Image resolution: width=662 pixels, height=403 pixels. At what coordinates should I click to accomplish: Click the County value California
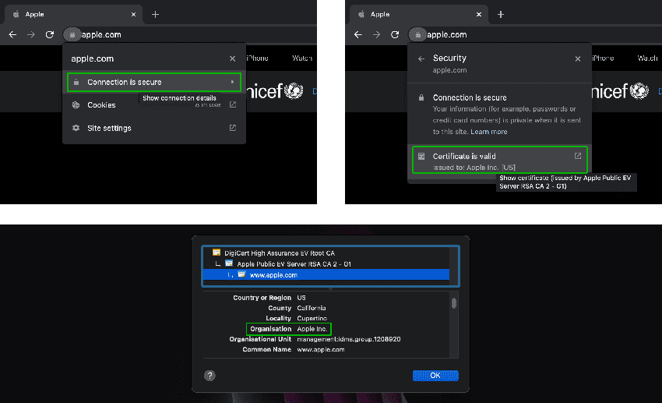[312, 309]
